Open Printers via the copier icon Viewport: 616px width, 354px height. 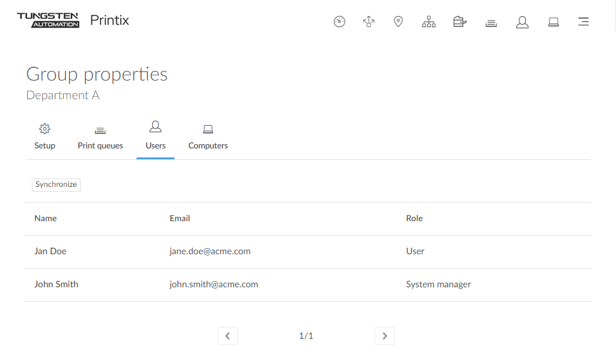(x=460, y=22)
